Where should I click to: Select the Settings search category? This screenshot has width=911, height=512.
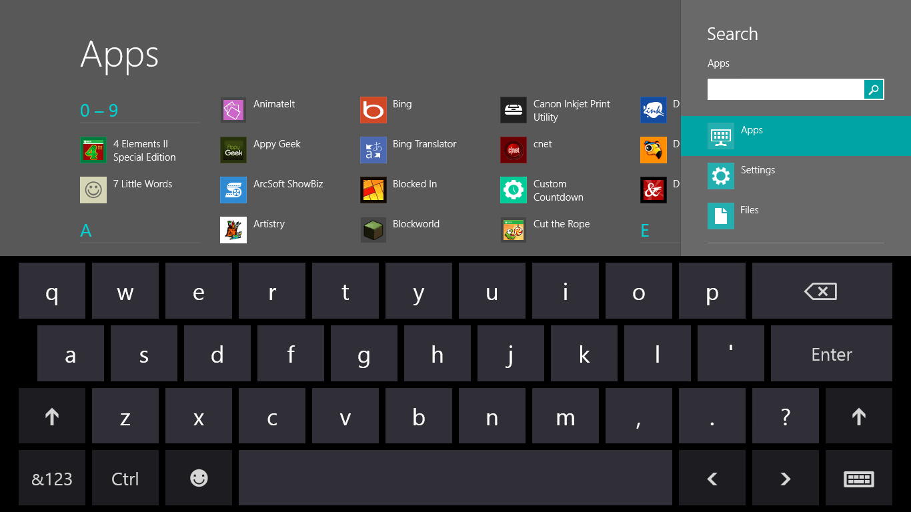coord(796,176)
